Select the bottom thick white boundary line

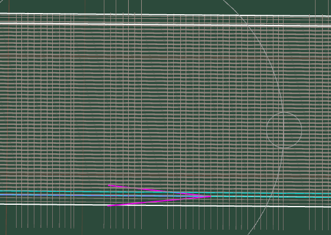[165, 205]
